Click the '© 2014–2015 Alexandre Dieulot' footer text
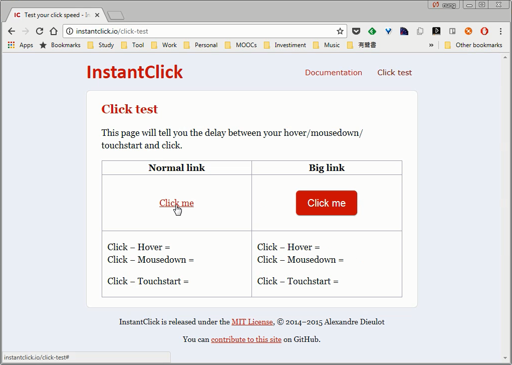Screen dimensions: 512x365 (331, 322)
